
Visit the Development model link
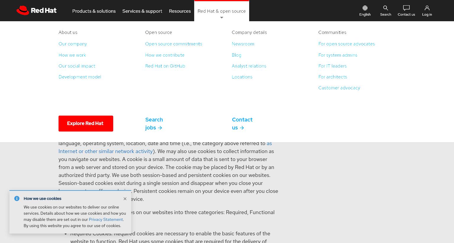point(80,77)
